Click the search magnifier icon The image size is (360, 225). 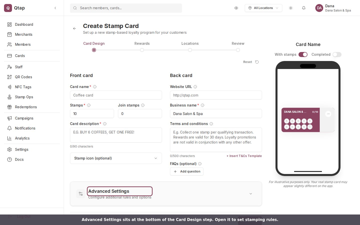click(x=75, y=8)
